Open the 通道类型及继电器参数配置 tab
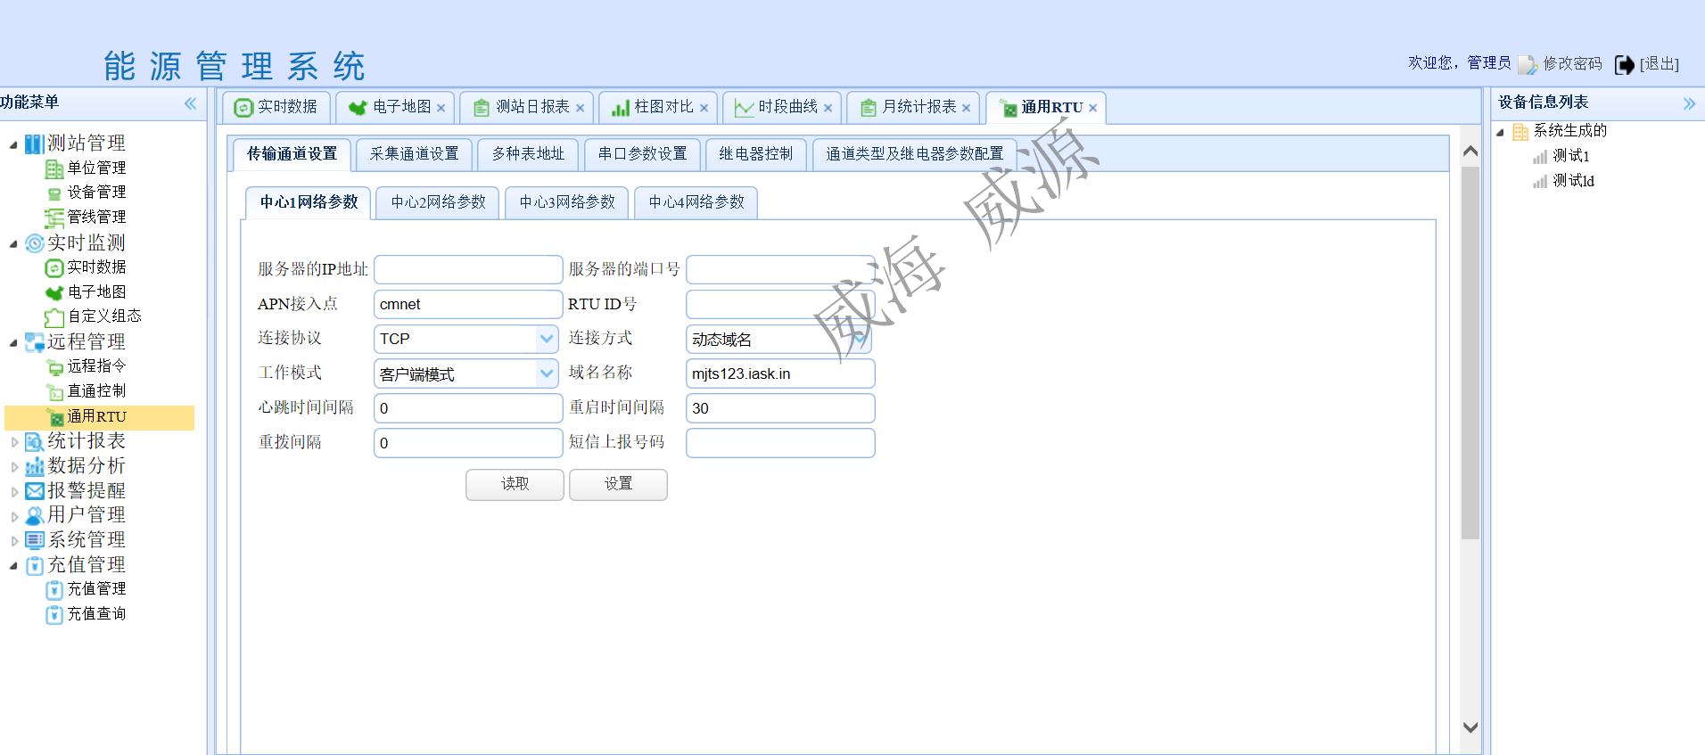 [915, 154]
